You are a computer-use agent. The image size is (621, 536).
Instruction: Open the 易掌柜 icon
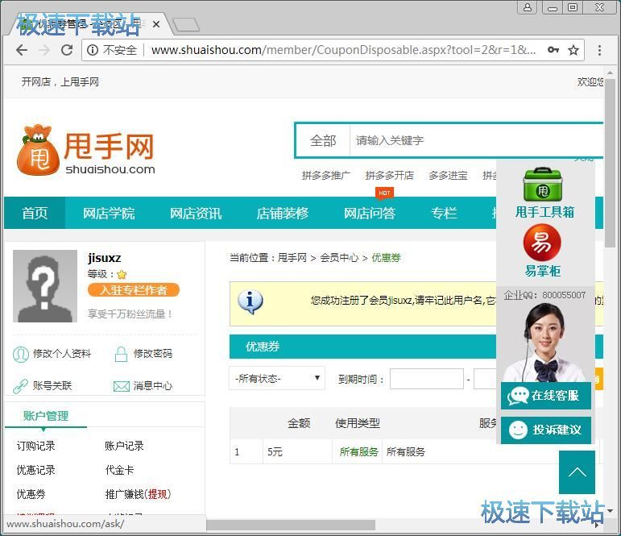(543, 250)
